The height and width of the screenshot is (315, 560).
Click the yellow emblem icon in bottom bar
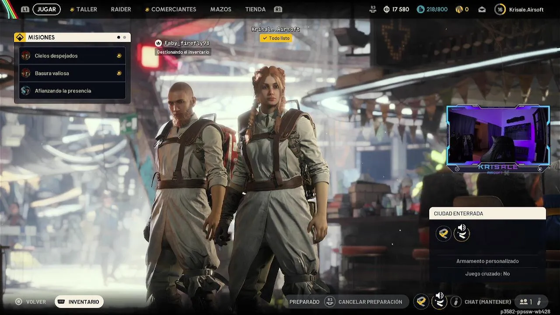click(421, 302)
